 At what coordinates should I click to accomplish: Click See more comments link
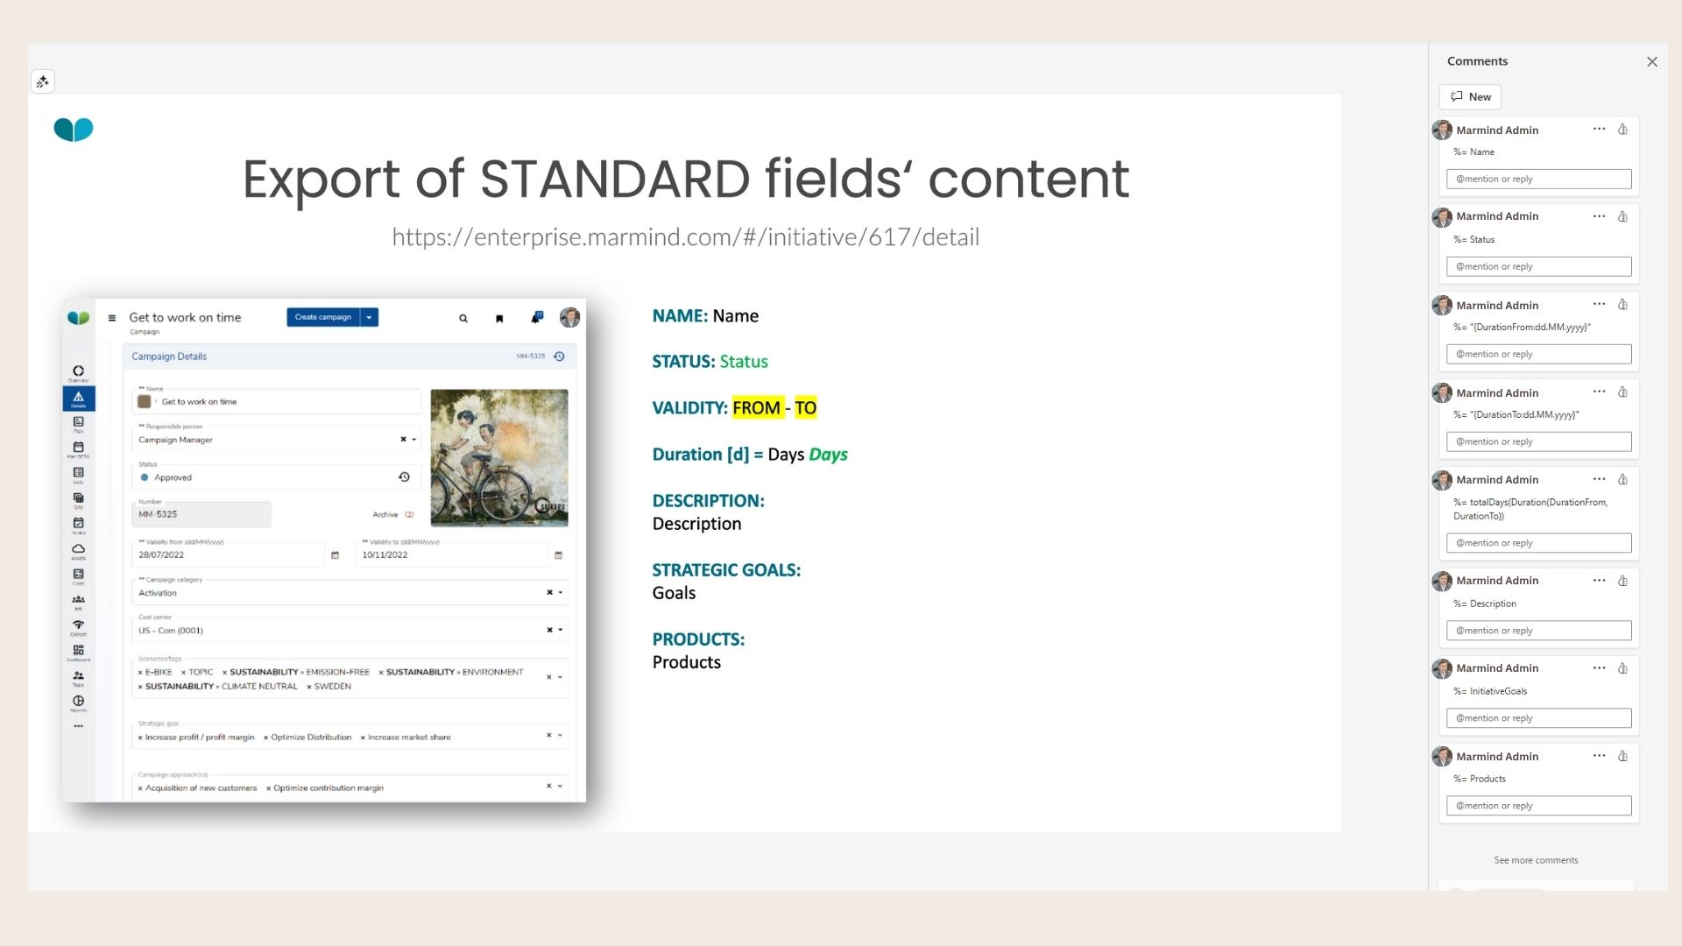coord(1536,860)
